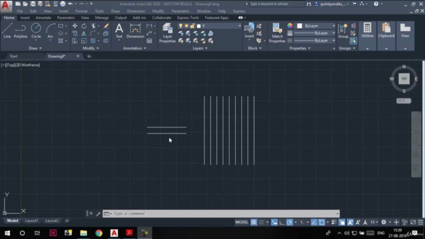Activate the Fillet tool

coord(93,33)
